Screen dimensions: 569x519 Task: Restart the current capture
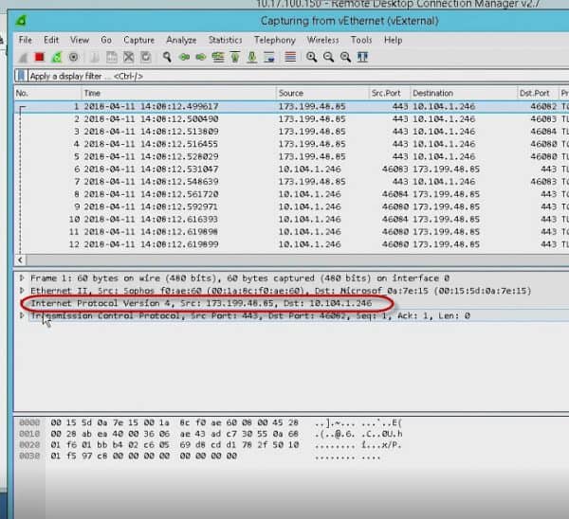coord(56,57)
